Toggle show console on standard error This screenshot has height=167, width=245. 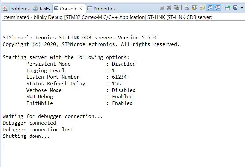point(217,8)
